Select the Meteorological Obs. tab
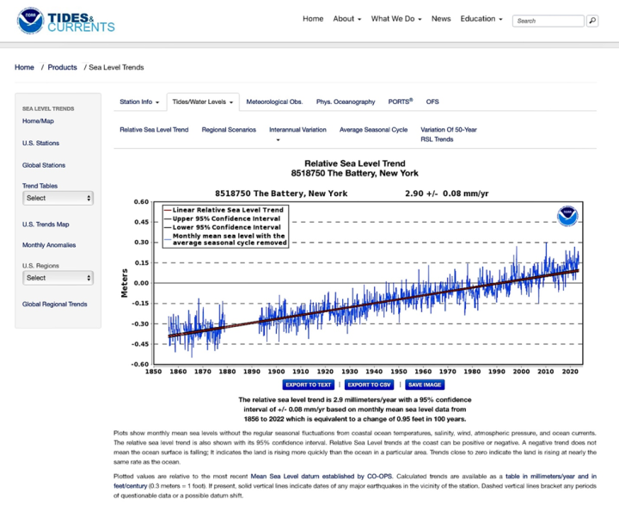This screenshot has width=619, height=511. (274, 102)
